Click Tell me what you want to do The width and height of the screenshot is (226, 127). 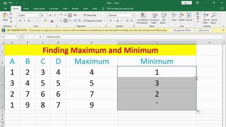pyautogui.click(x=120, y=8)
